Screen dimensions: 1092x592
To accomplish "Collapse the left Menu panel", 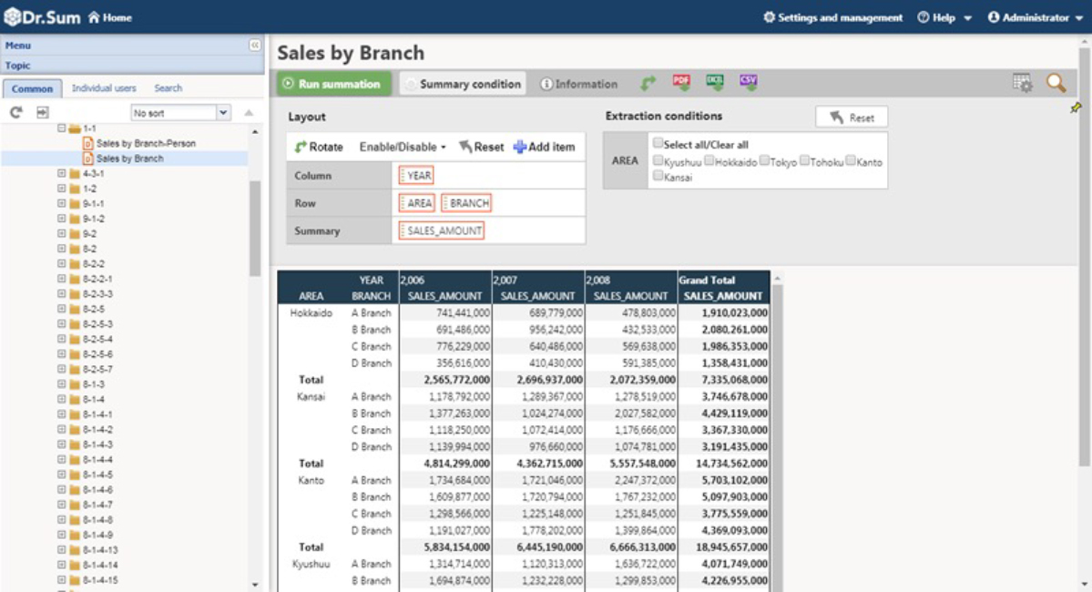I will click(x=255, y=45).
